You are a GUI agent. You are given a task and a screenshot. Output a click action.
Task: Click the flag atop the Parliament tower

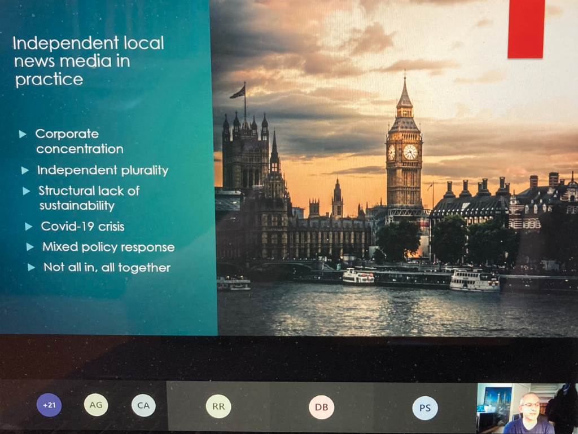238,92
